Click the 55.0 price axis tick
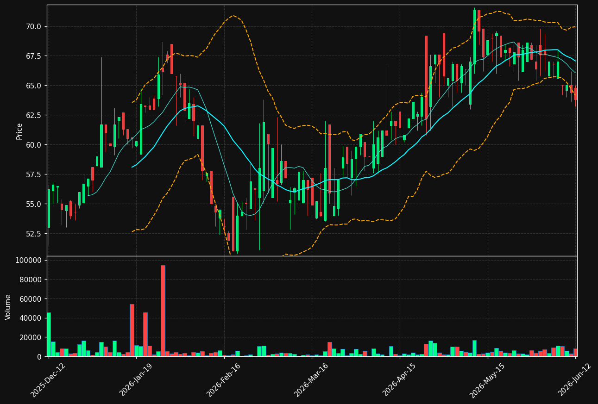The image size is (598, 404). pos(34,204)
